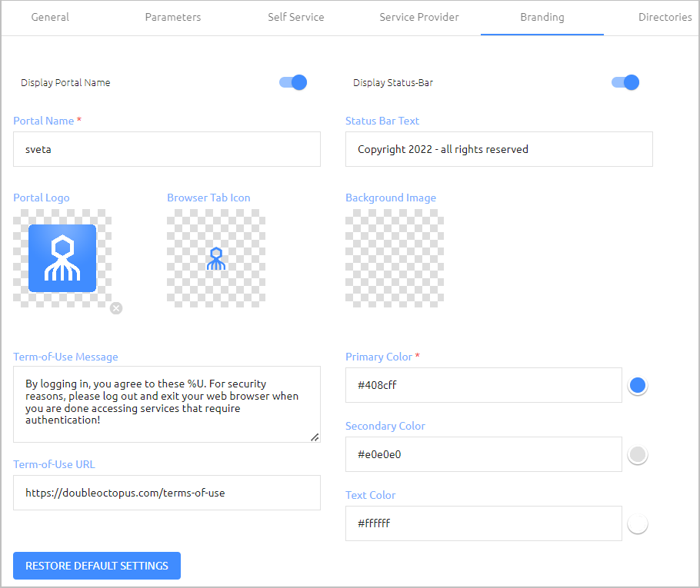Open the gray Secondary Color swatch
Screen dimensions: 700x588
tap(638, 454)
